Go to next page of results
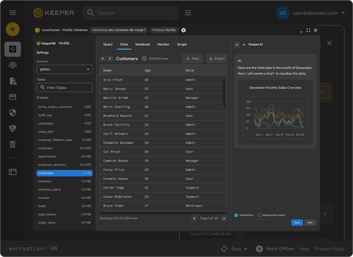 click(x=224, y=218)
